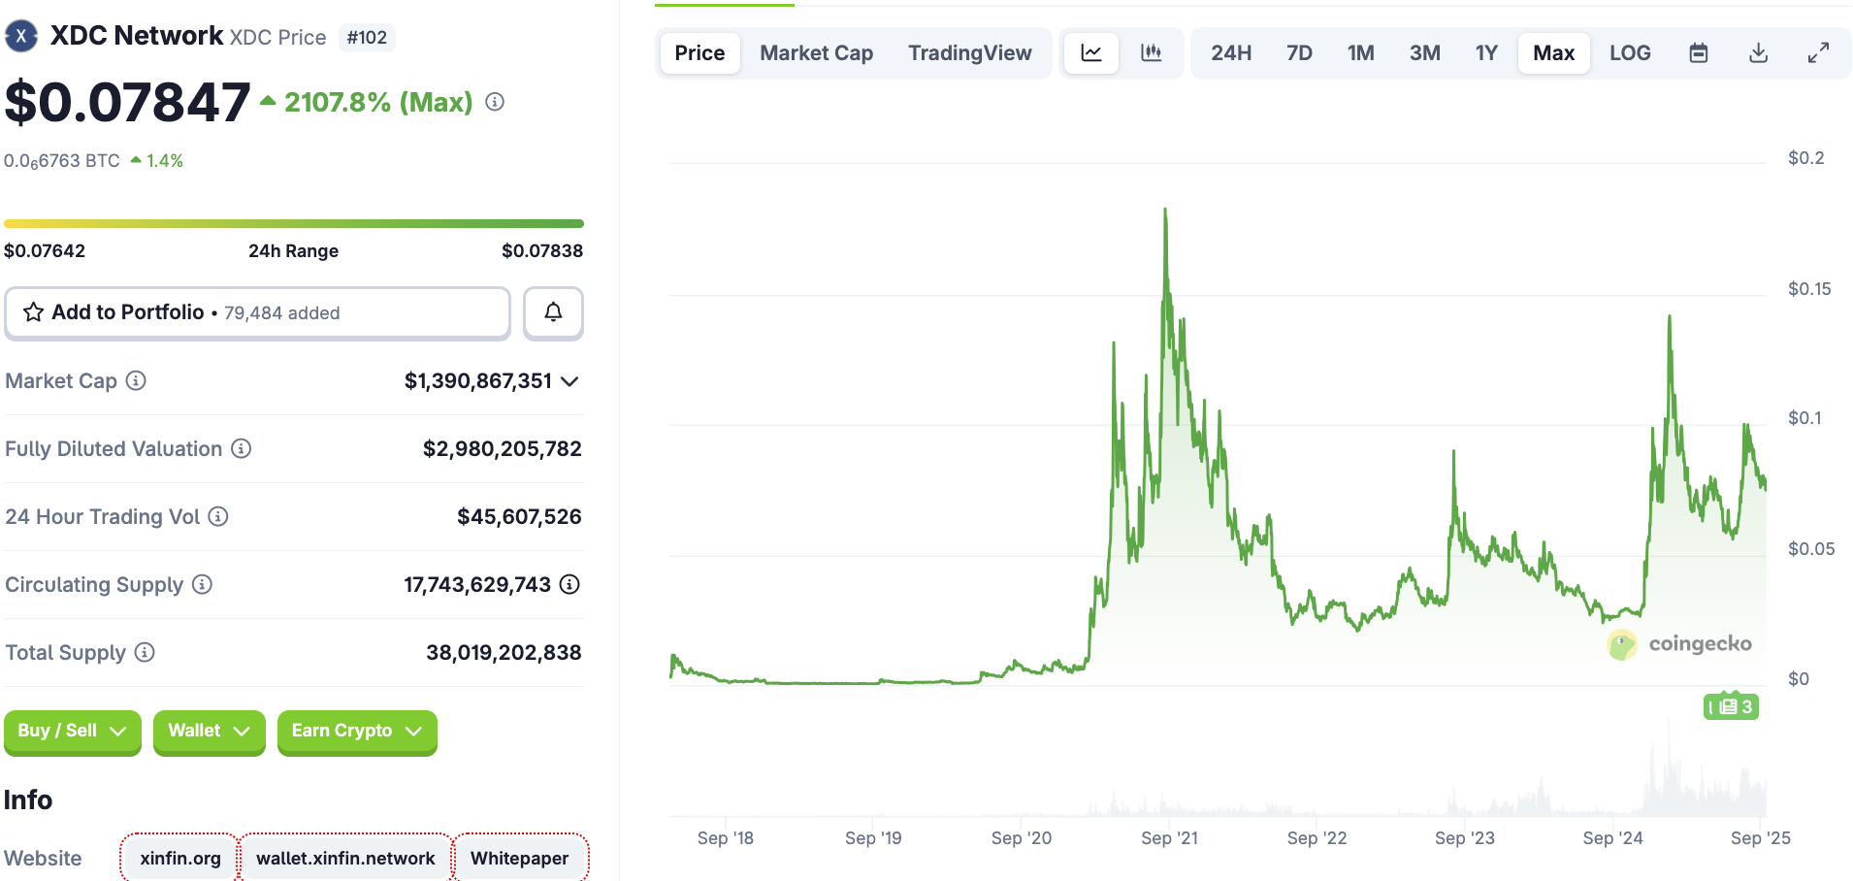Click the XDC Network coin logo
Screen dimensions: 1853x881
point(21,37)
